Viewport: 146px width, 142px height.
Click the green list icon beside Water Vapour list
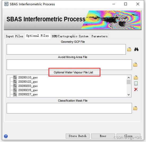pyautogui.click(x=136, y=83)
